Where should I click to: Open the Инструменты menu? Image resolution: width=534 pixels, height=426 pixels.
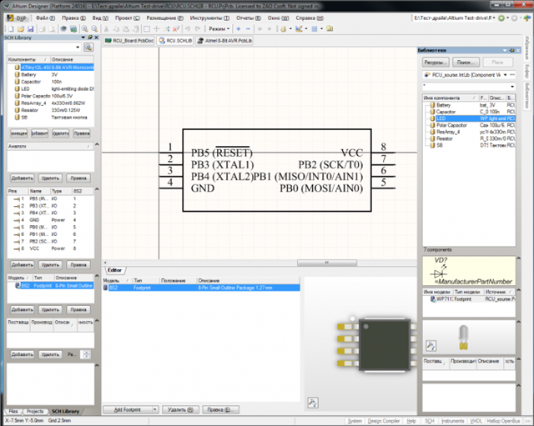(x=209, y=18)
